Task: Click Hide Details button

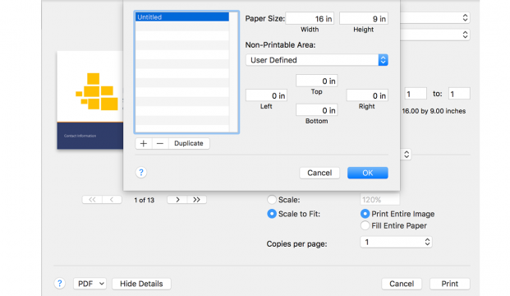Action: [141, 284]
